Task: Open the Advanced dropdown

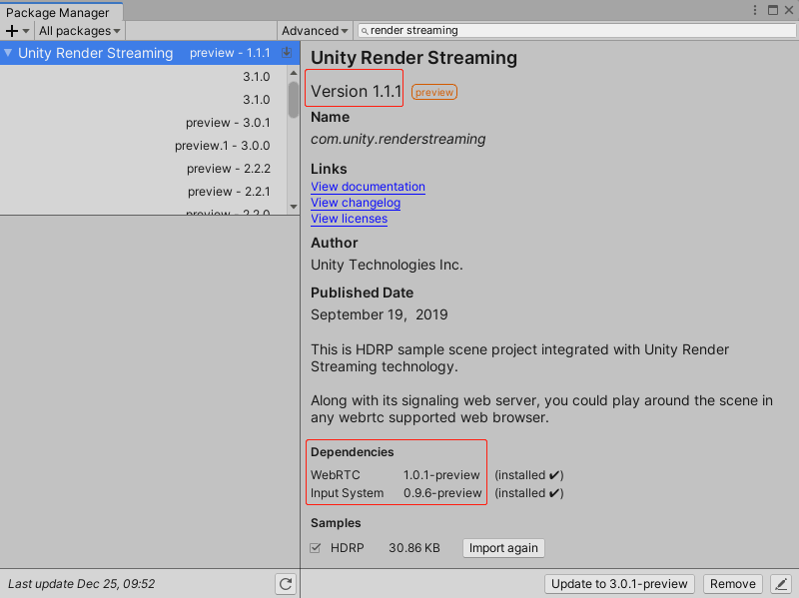Action: [x=314, y=30]
